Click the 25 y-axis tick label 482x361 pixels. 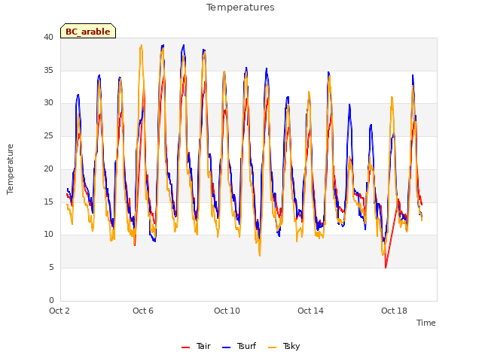click(x=48, y=135)
